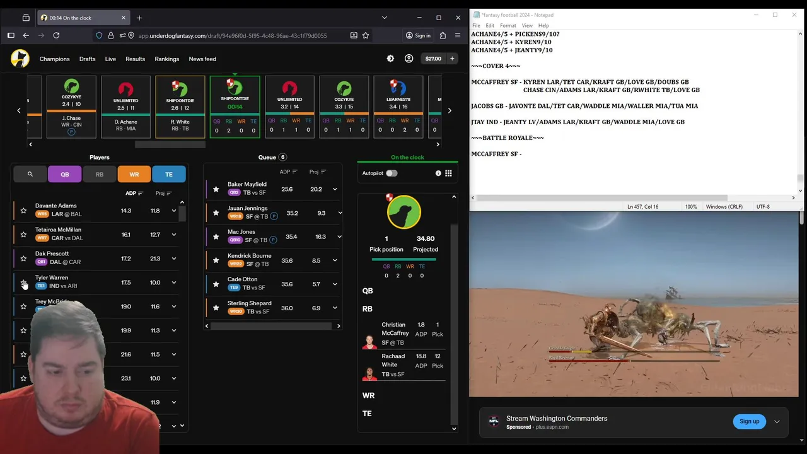
Task: Open the draft board grid icon
Action: point(448,173)
